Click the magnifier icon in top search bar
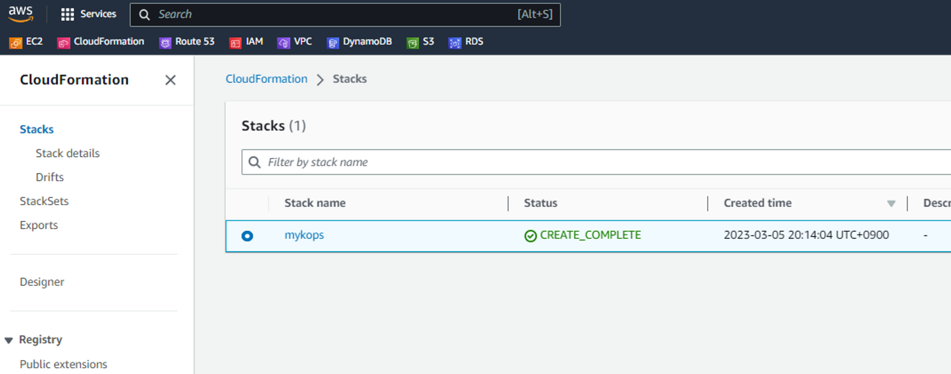Screen dimensions: 951x374 [145, 15]
